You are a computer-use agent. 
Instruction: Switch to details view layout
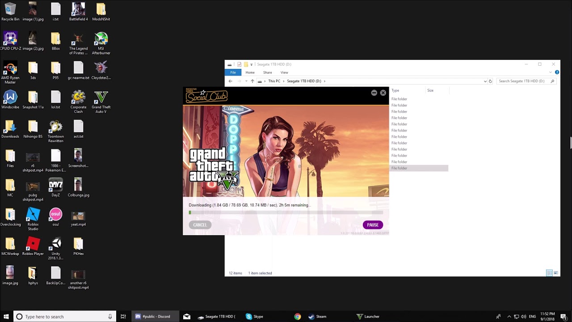point(549,273)
